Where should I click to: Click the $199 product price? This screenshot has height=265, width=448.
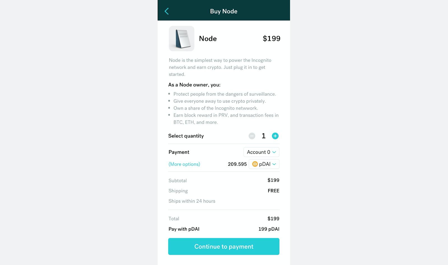click(271, 39)
